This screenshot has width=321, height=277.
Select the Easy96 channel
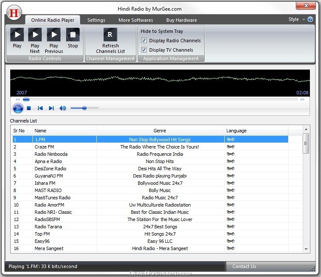pos(150,241)
